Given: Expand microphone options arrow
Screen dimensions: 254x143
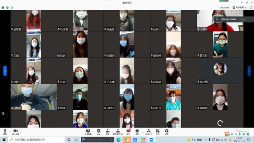Looking at the screenshot, I should 10,132.
